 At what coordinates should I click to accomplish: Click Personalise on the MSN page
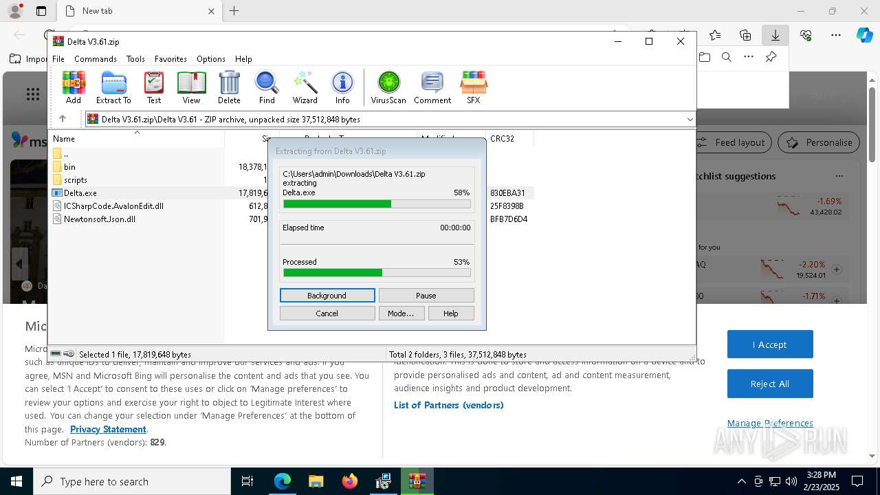(x=819, y=142)
